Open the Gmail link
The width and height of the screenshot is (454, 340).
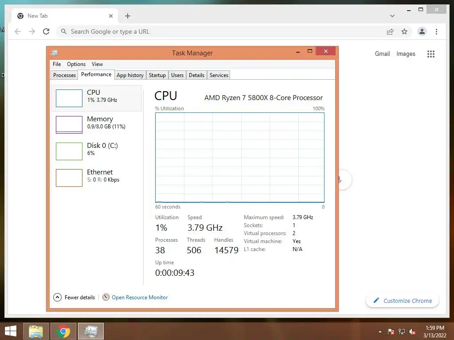pyautogui.click(x=382, y=54)
